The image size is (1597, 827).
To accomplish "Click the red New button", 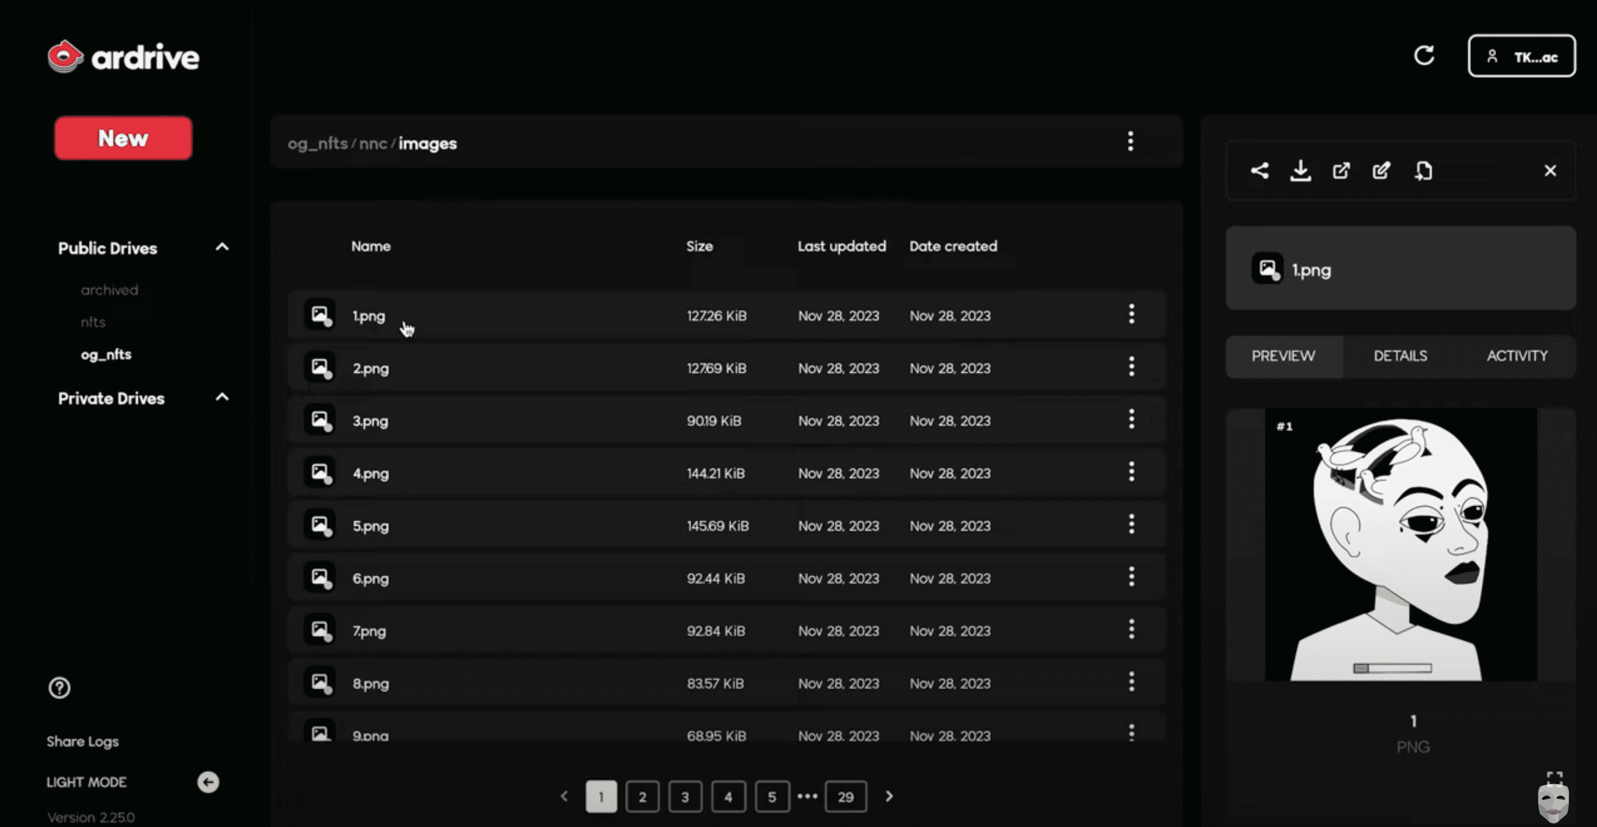I will pyautogui.click(x=124, y=138).
